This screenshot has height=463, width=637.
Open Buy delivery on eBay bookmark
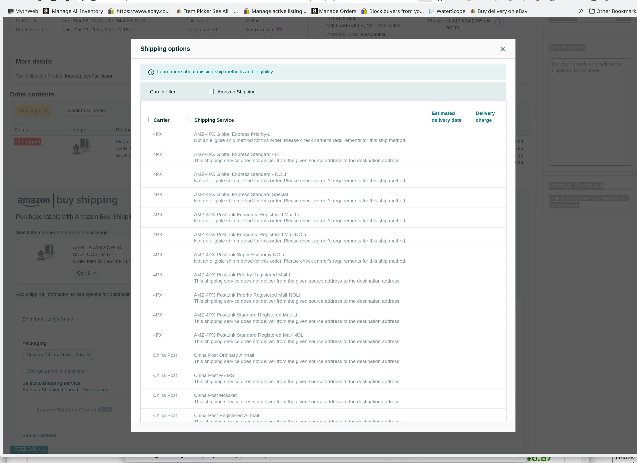499,11
